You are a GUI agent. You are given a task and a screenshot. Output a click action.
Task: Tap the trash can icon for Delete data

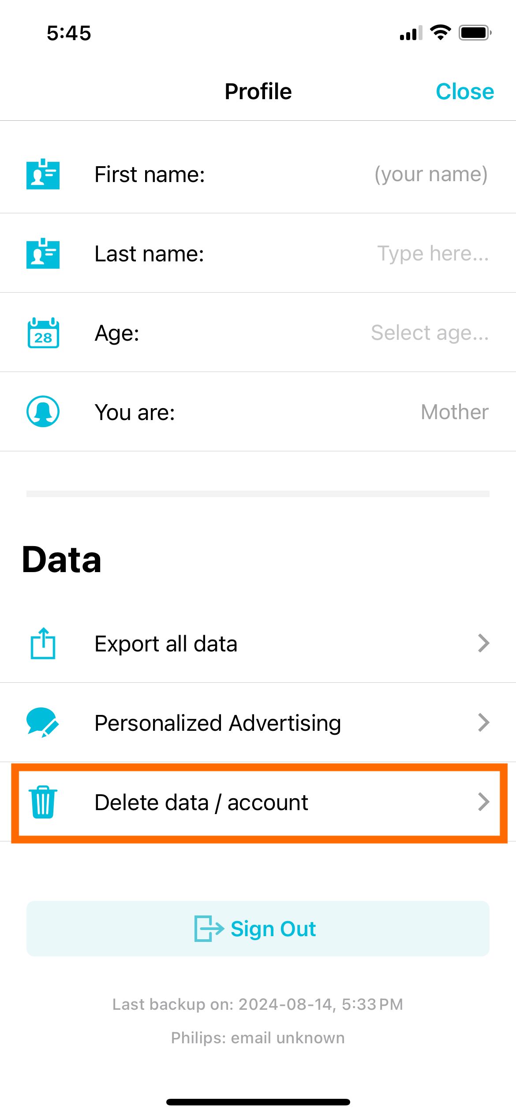point(43,802)
